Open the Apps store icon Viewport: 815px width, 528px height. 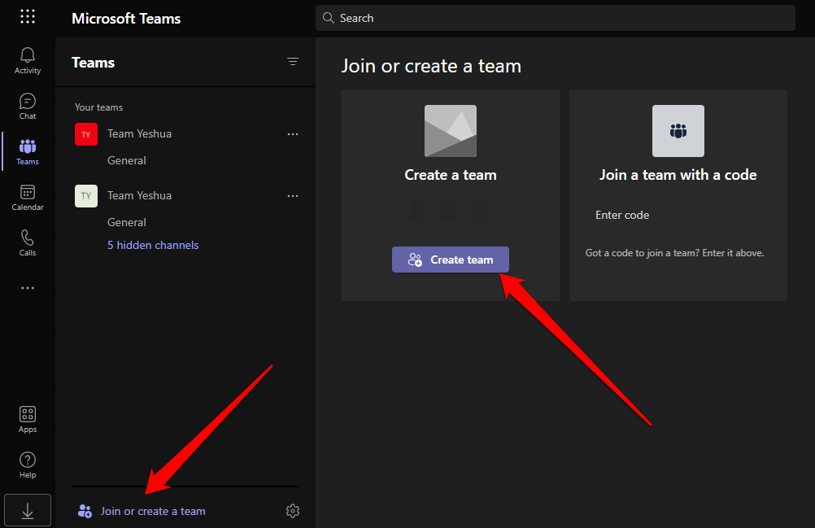28,419
